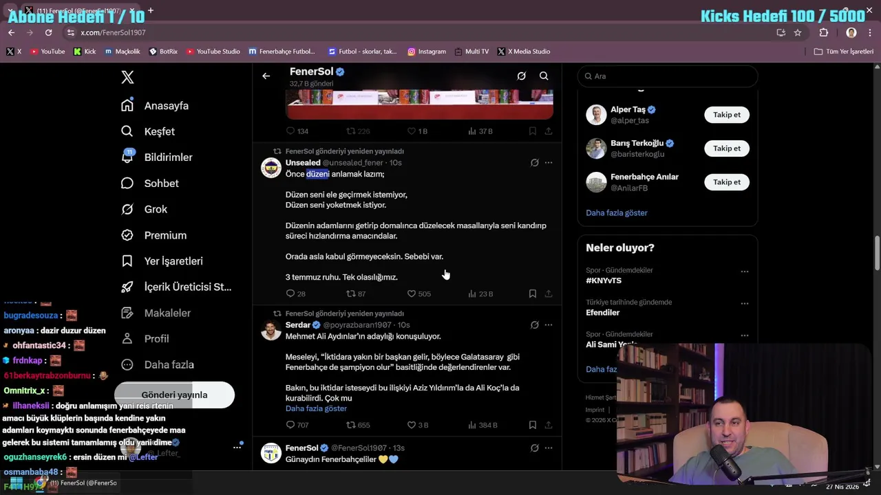The width and height of the screenshot is (881, 495).
Task: Open Serdar profile avatar
Action: click(x=271, y=330)
